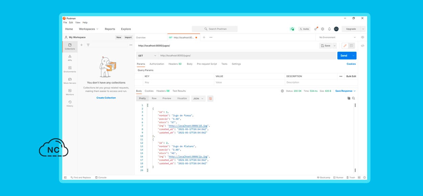Open the Monitors sidebar panel
423x196 pixels.
[x=70, y=92]
